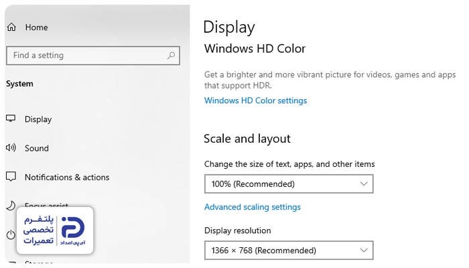The height and width of the screenshot is (268, 469).
Task: Click the 'Scale and layout' heading
Action: tap(247, 139)
